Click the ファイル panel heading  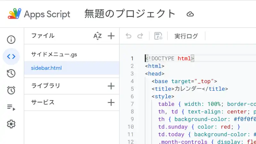click(43, 36)
